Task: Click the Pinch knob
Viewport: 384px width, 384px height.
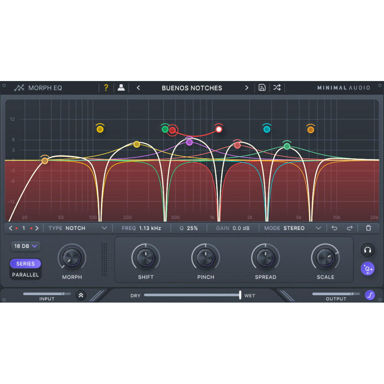Action: [x=205, y=257]
